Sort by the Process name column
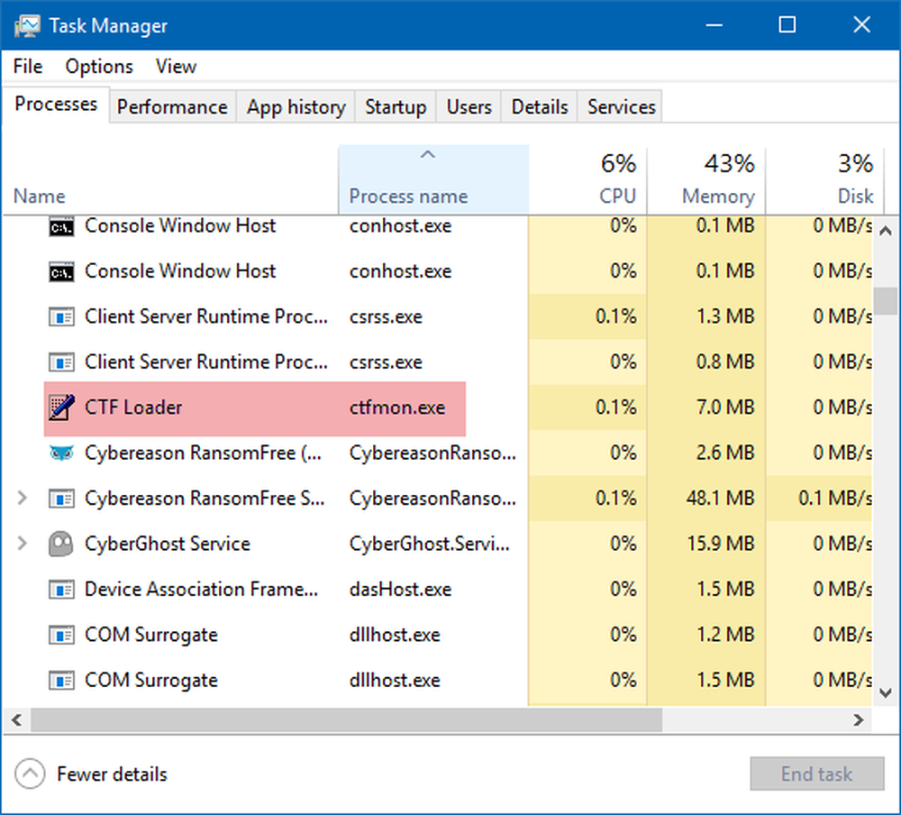Viewport: 901px width, 815px height. coord(408,196)
